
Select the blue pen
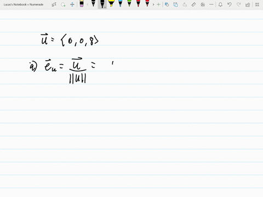pos(120,4)
